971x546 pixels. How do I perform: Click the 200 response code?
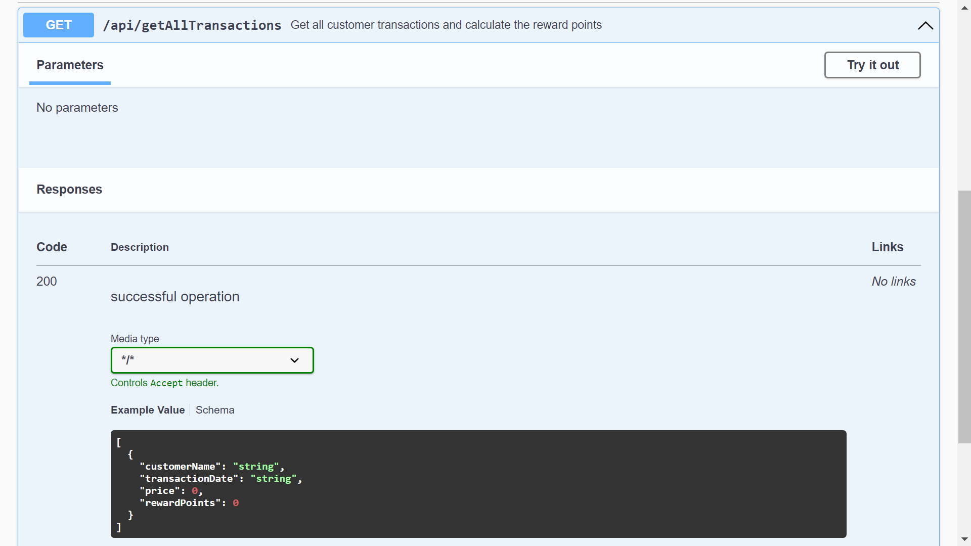47,281
